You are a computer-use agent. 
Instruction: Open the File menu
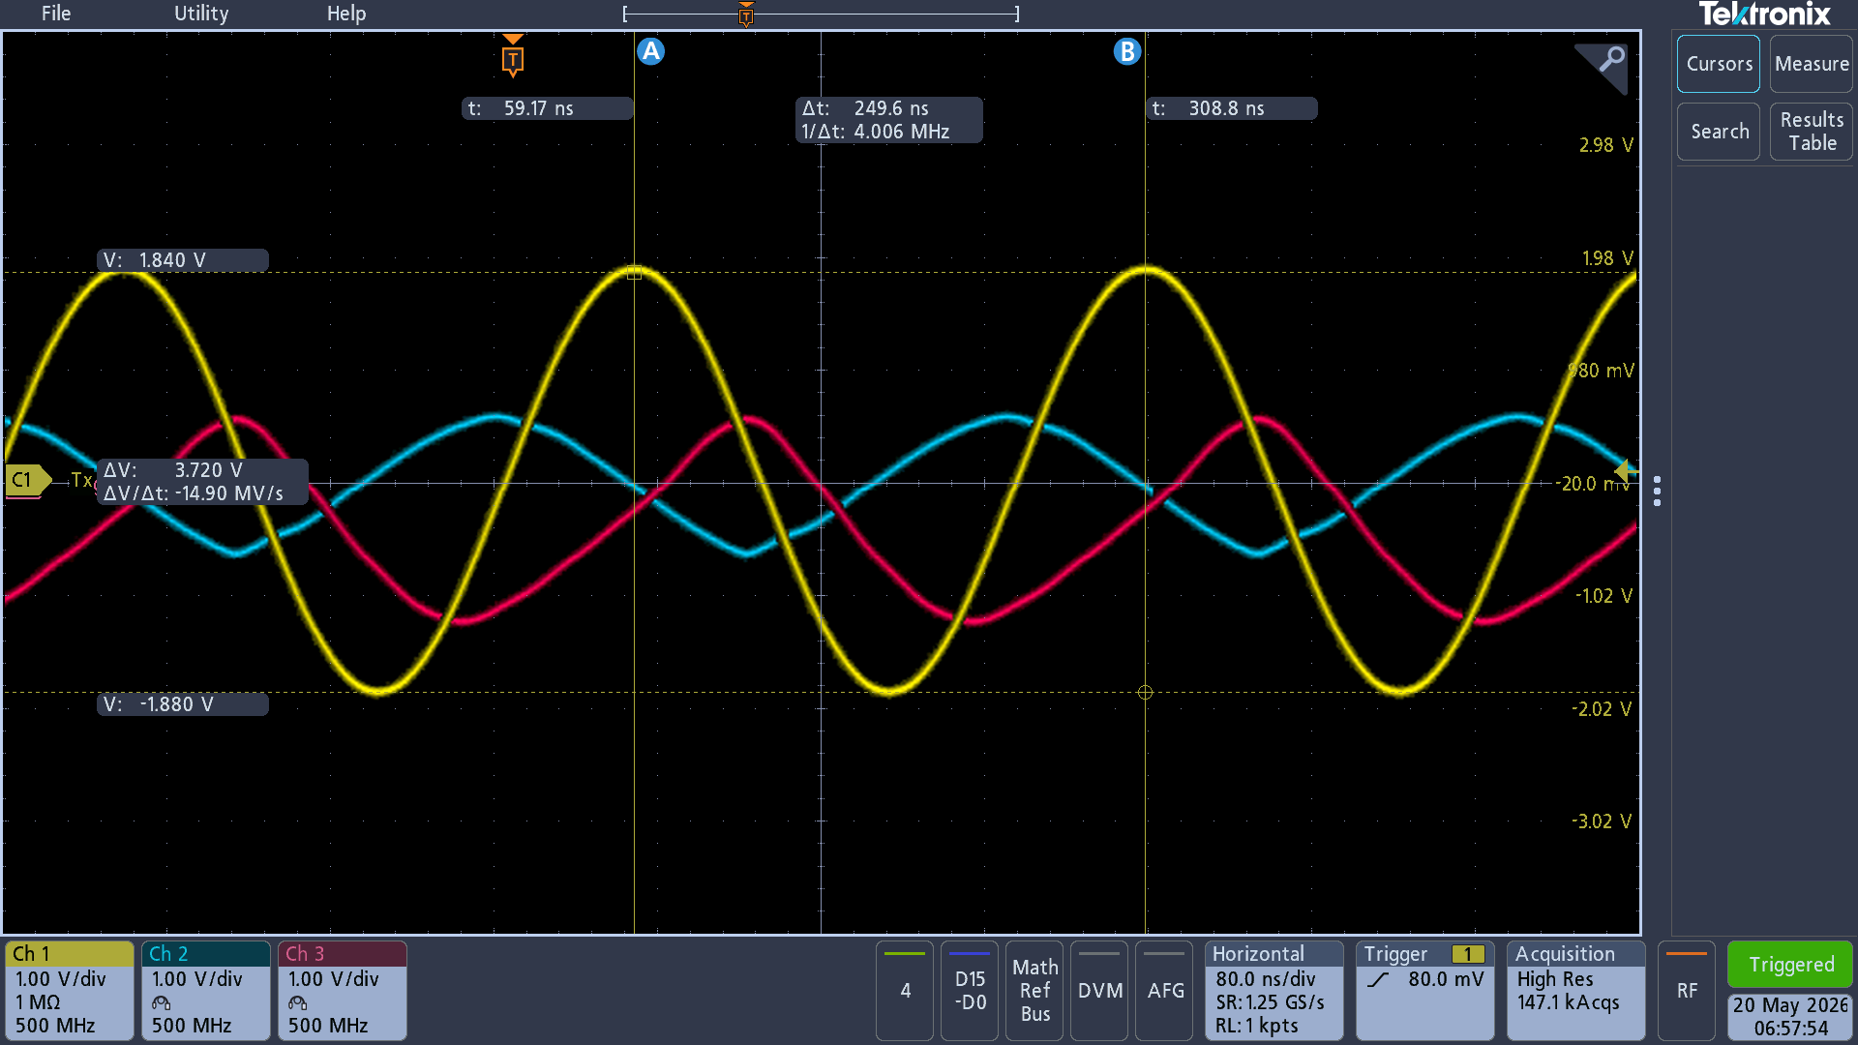[x=56, y=14]
